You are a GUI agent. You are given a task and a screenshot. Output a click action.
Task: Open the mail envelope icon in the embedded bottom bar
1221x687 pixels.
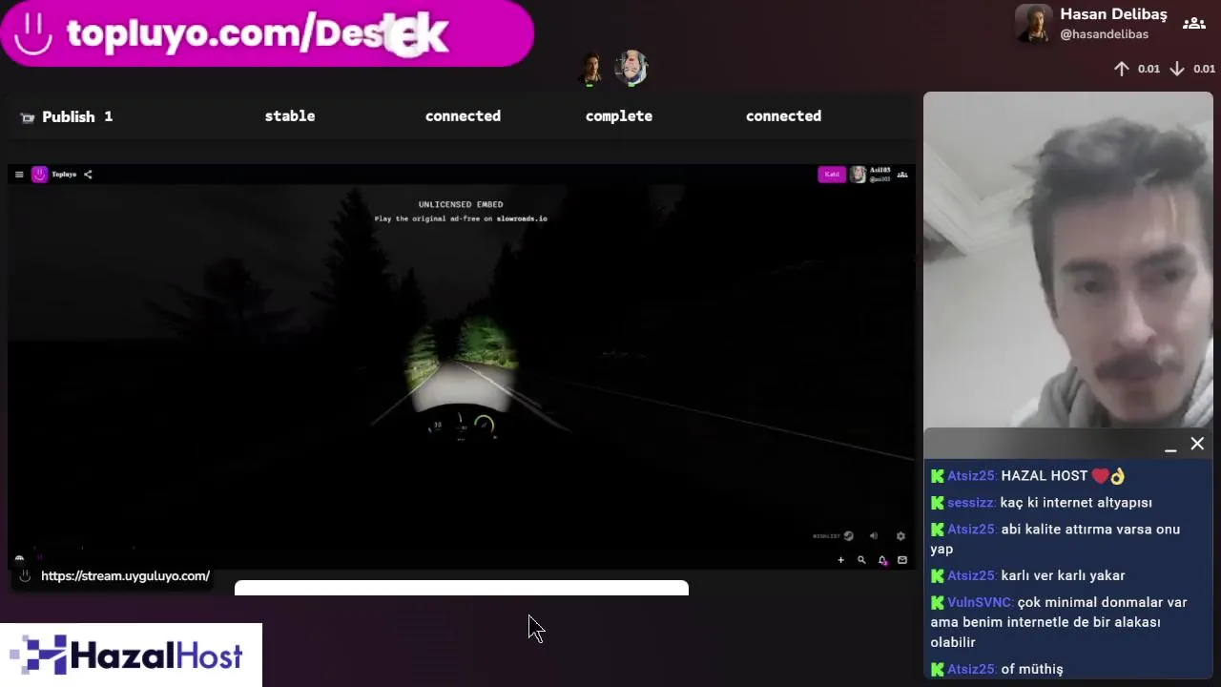902,560
